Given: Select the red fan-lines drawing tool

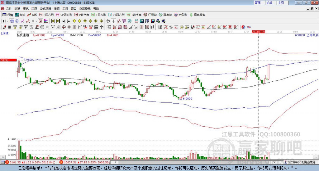Looking at the screenshot, I should 115,27.
